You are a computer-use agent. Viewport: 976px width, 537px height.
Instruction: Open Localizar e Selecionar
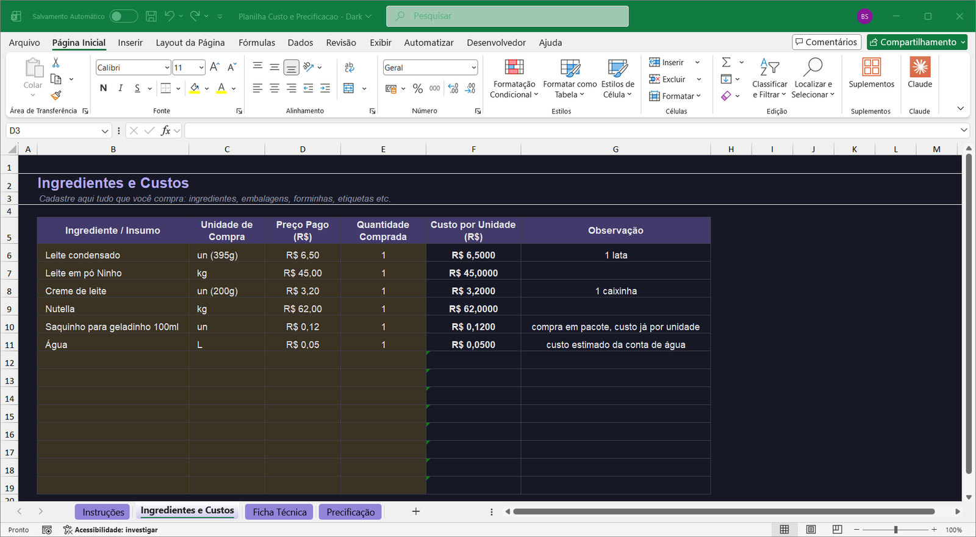(813, 78)
